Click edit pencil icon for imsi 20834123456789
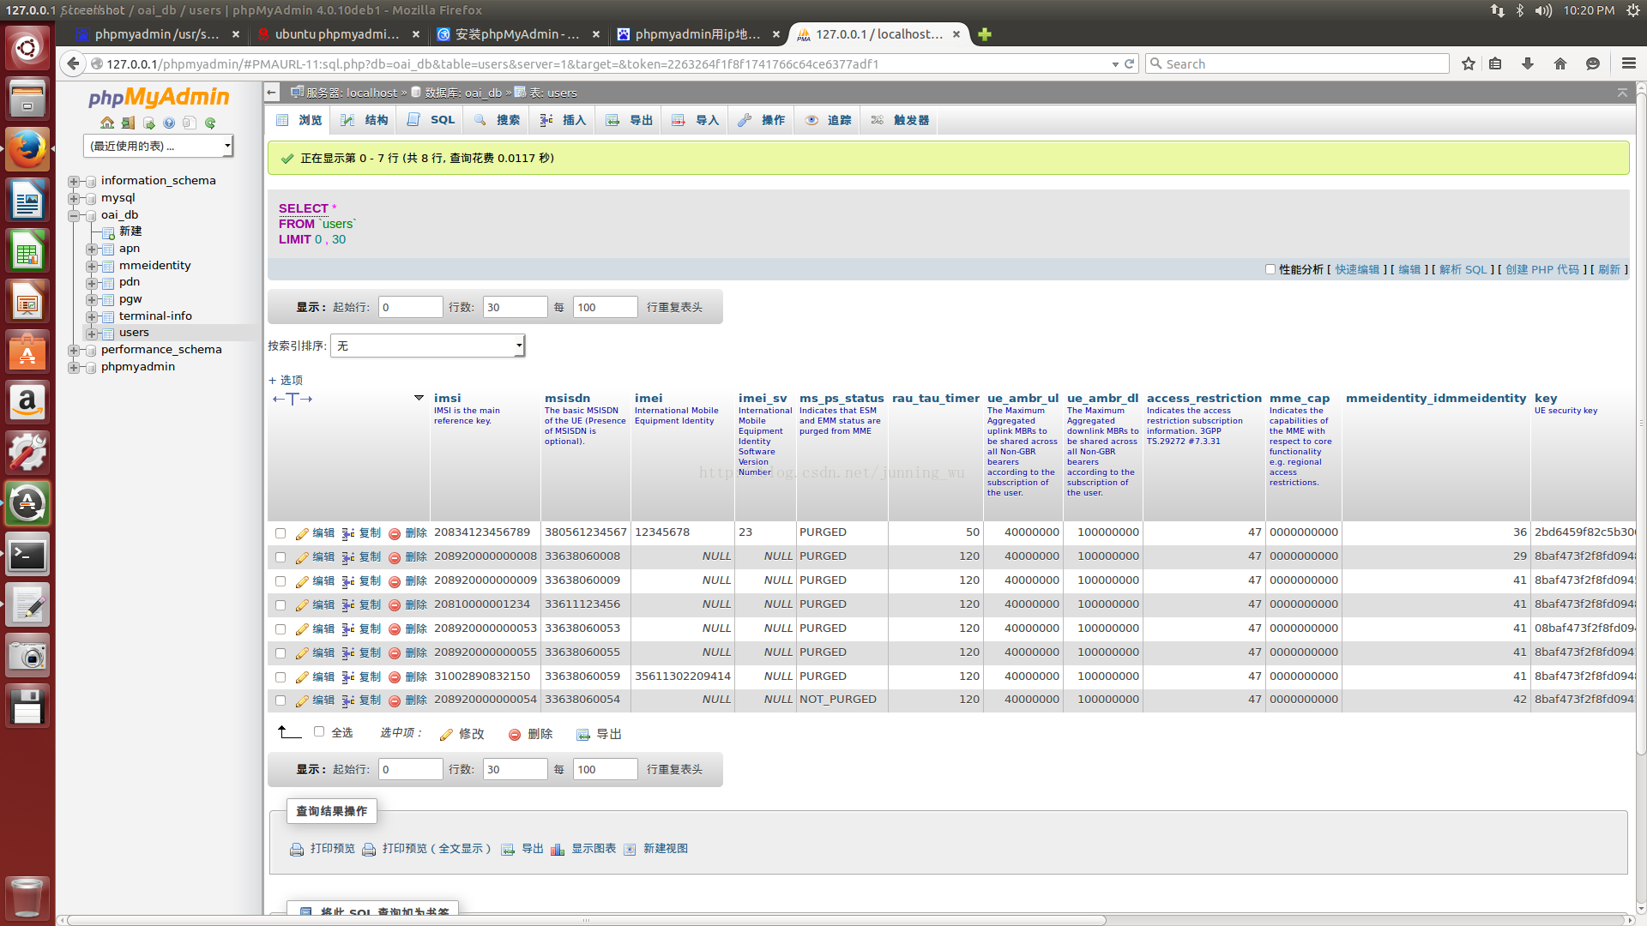This screenshot has width=1647, height=926. (302, 533)
